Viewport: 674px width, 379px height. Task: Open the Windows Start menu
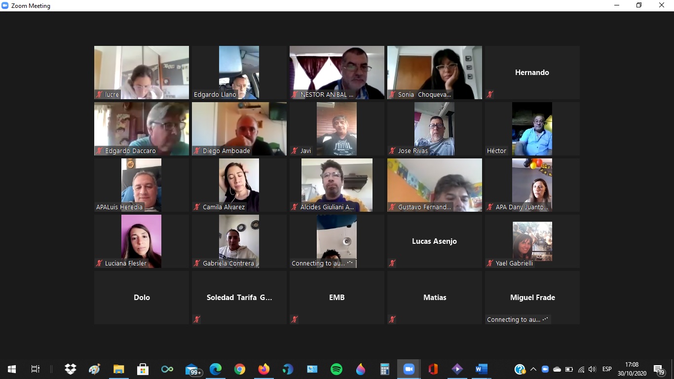point(12,369)
